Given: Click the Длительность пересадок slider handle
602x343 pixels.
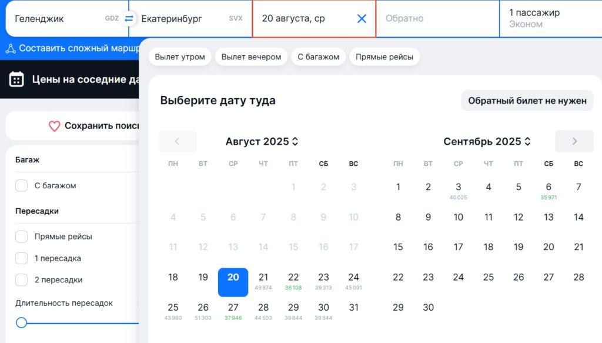Looking at the screenshot, I should (x=22, y=322).
